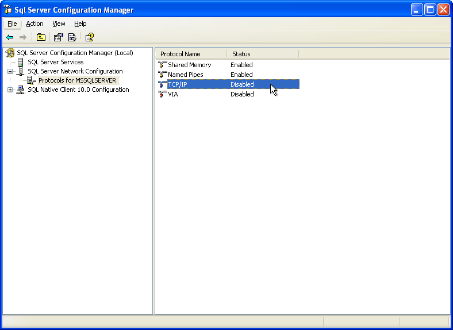
Task: Close the Configuration Manager window
Action: pos(443,10)
